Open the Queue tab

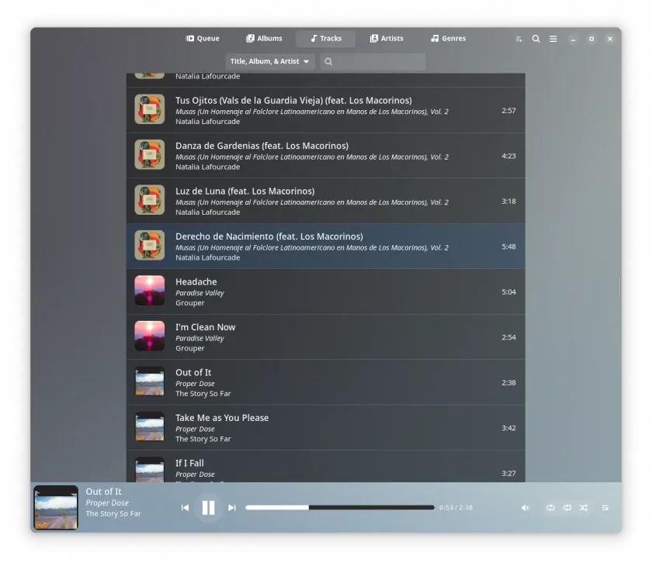point(203,39)
